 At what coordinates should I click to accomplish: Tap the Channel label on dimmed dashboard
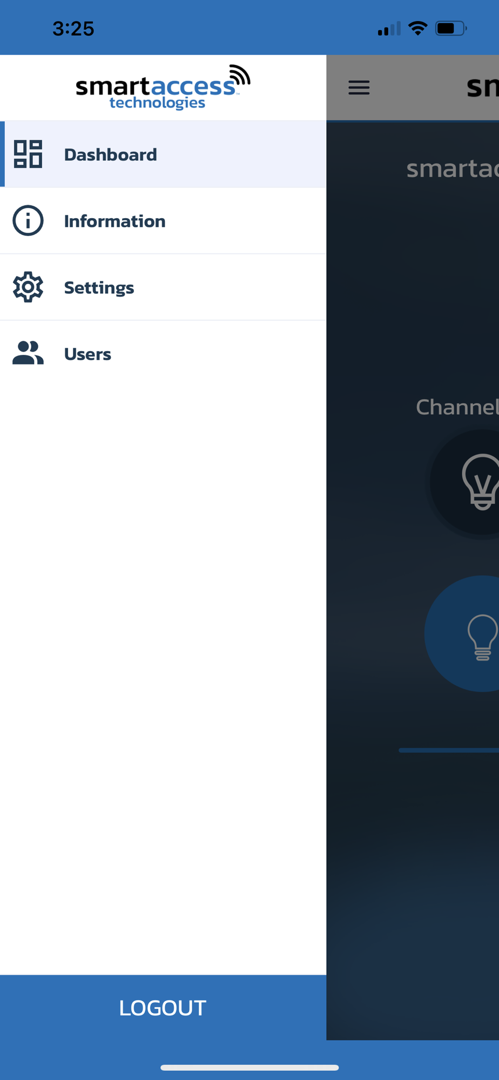click(457, 407)
